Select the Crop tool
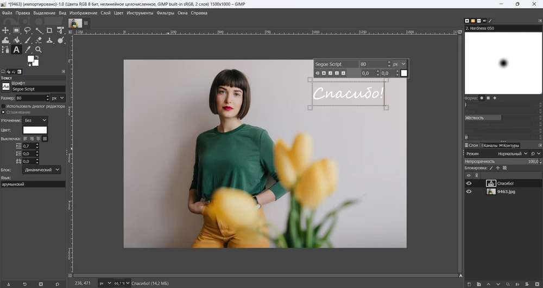 point(49,30)
